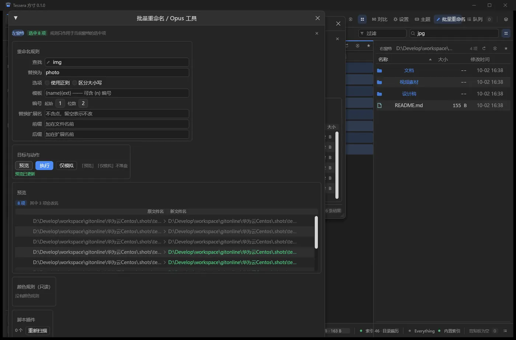Select 批量重命名 in top toolbar
516x340 pixels.
[450, 19]
